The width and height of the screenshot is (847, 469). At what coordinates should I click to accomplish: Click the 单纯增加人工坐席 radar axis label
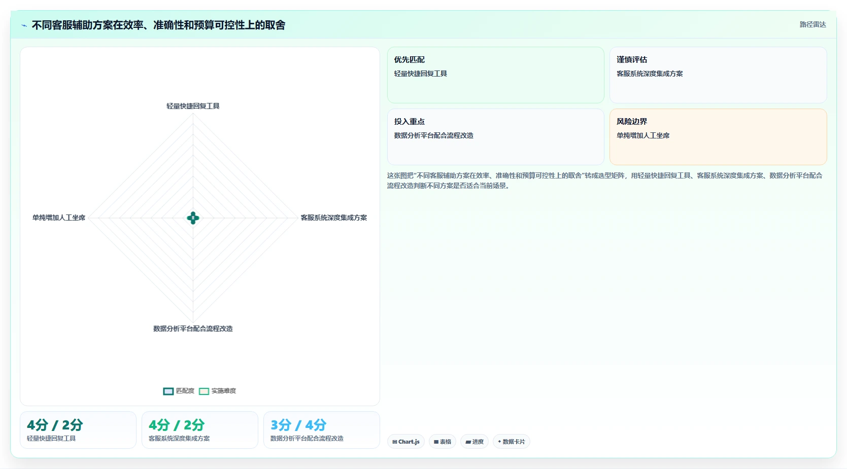click(x=59, y=218)
